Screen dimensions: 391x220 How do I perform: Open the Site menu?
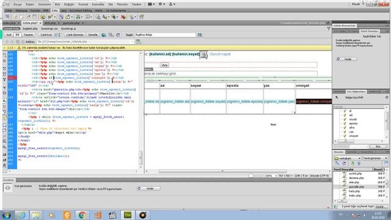[x=111, y=4]
